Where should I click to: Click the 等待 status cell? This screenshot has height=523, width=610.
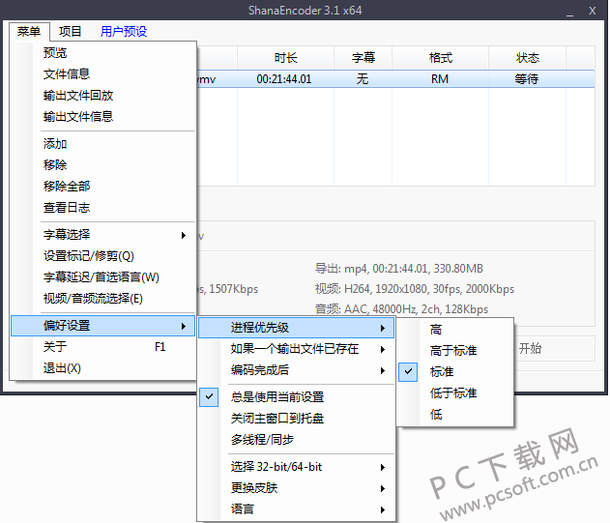pyautogui.click(x=527, y=79)
